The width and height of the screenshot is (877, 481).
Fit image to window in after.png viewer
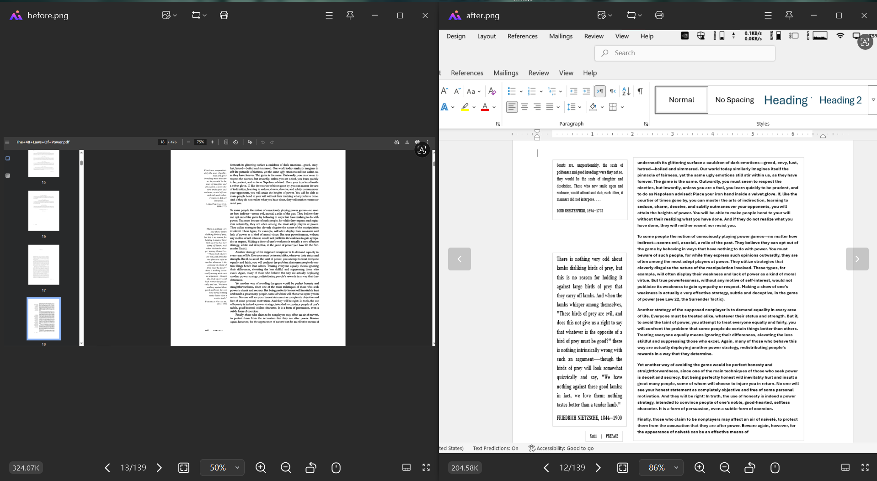(x=623, y=468)
